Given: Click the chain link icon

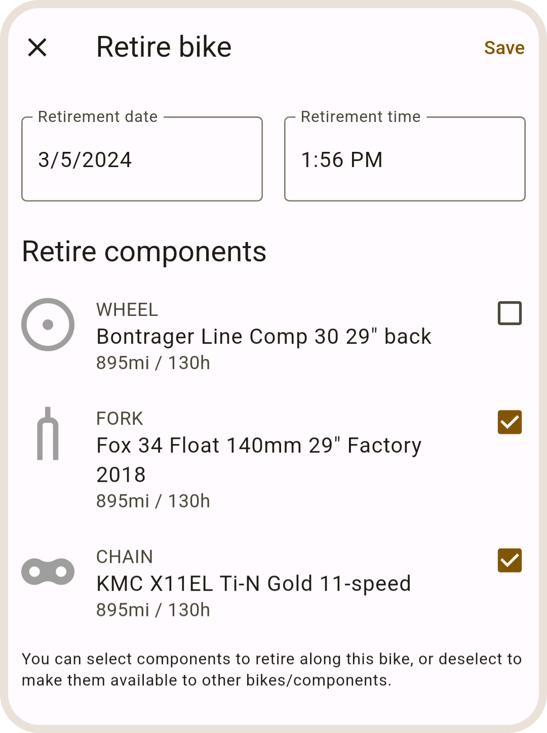Looking at the screenshot, I should coord(48,572).
